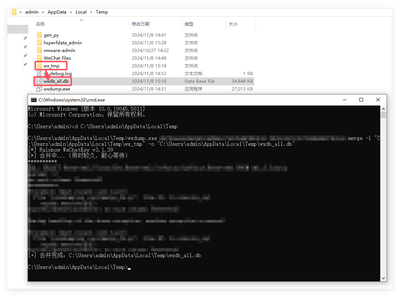Select the WeChat Files folder icon

tap(39, 58)
